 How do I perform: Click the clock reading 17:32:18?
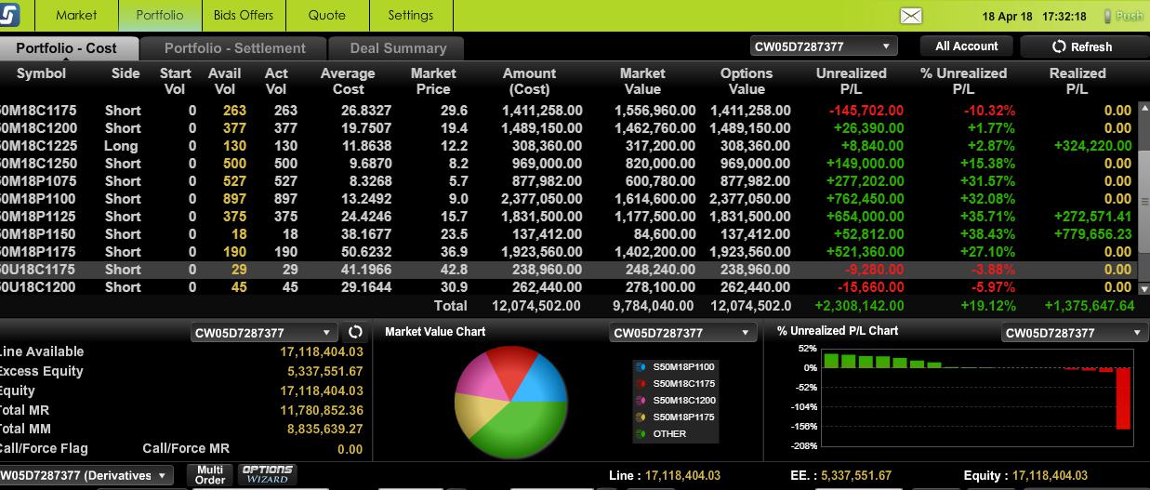1064,16
